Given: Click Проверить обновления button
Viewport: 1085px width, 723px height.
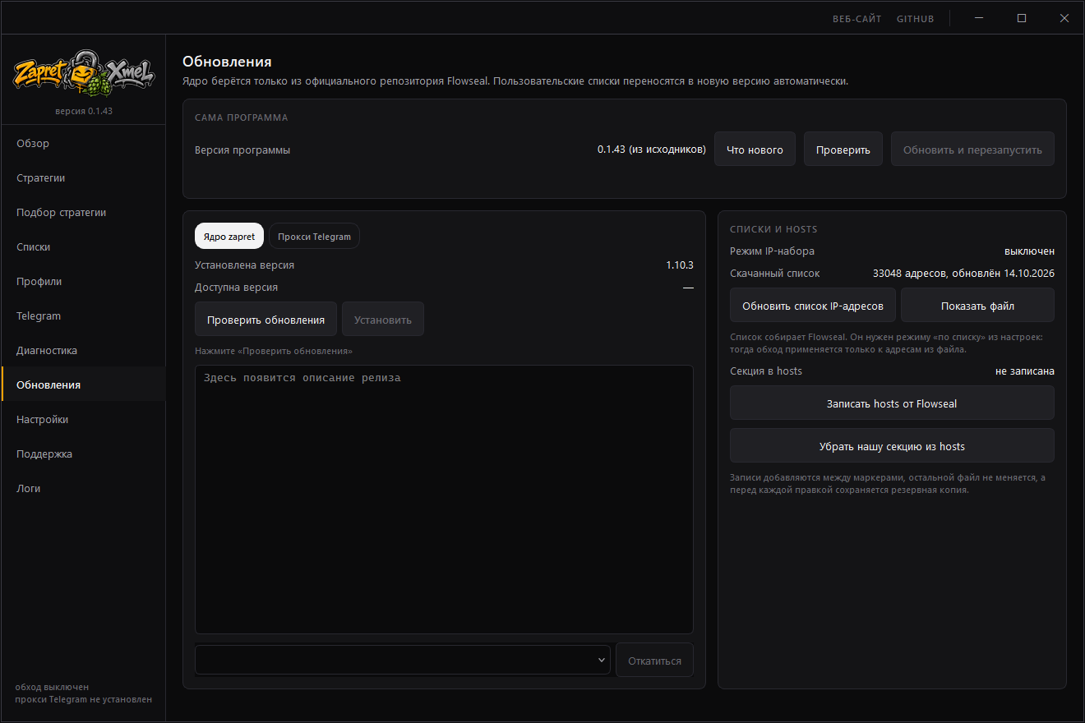Looking at the screenshot, I should (x=265, y=320).
